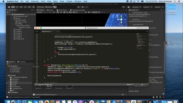Click the Hierarchy panel tab

click(11, 10)
